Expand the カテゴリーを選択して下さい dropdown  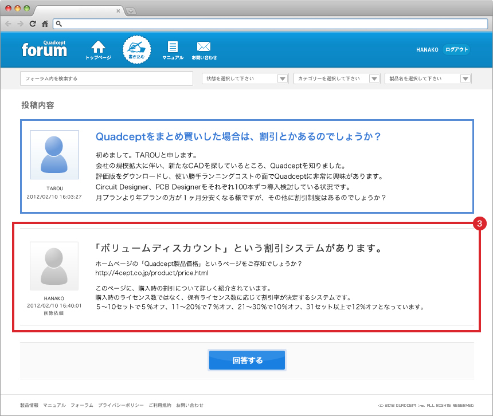pyautogui.click(x=337, y=79)
